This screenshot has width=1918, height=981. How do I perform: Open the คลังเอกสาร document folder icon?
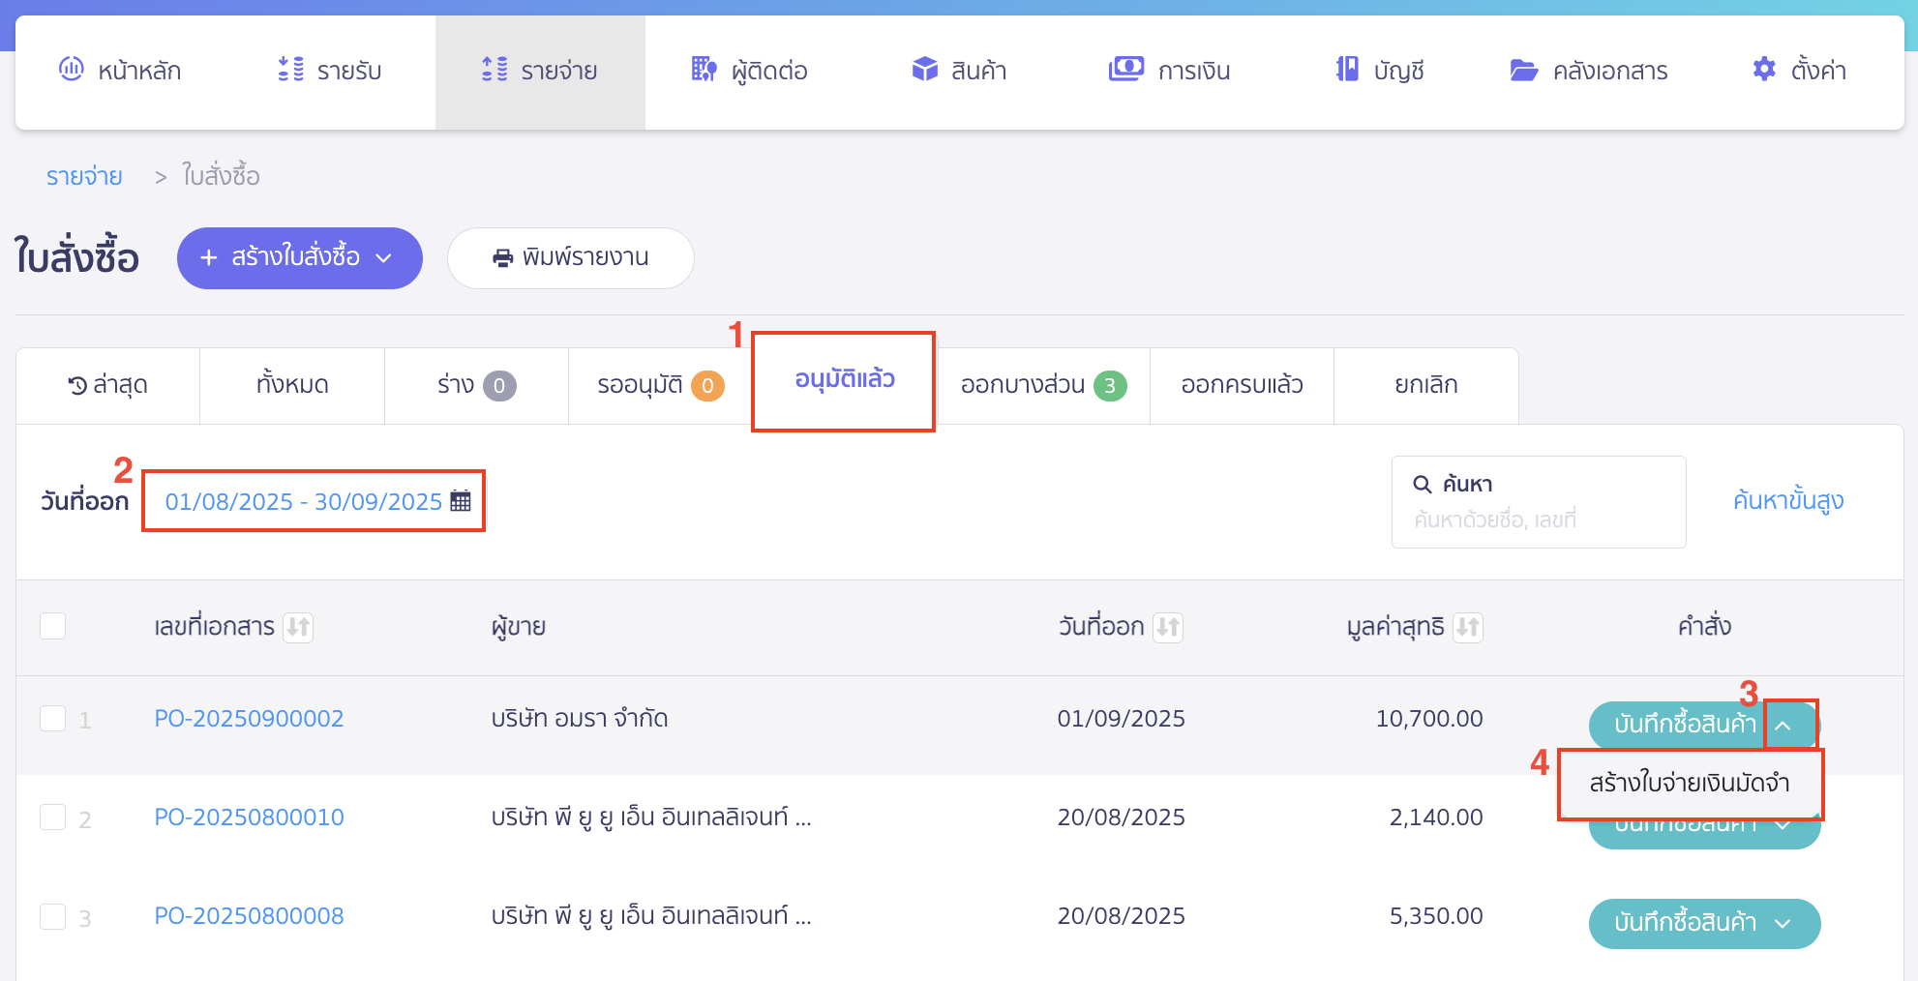pyautogui.click(x=1523, y=70)
